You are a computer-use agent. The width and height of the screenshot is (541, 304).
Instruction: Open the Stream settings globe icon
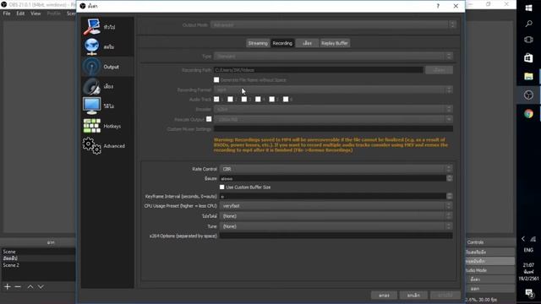(x=92, y=46)
